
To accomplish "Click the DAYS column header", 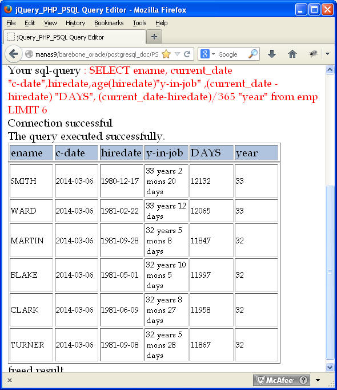I will [x=211, y=153].
